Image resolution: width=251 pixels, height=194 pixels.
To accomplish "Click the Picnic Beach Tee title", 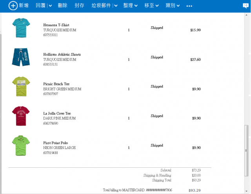I will click(56, 84).
